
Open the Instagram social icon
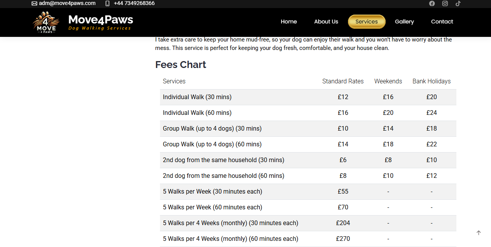pos(445,3)
